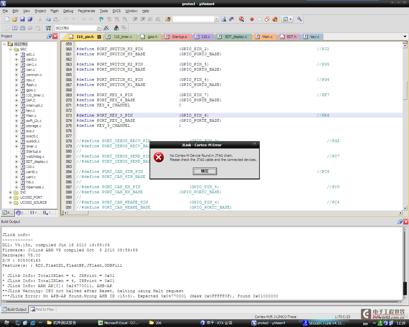Insert a breakpoint with the red dot icon
409x327 pixels.
pos(252,19)
